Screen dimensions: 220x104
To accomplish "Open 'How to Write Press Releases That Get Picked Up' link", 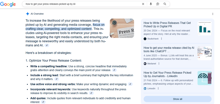I will [x=167, y=24].
